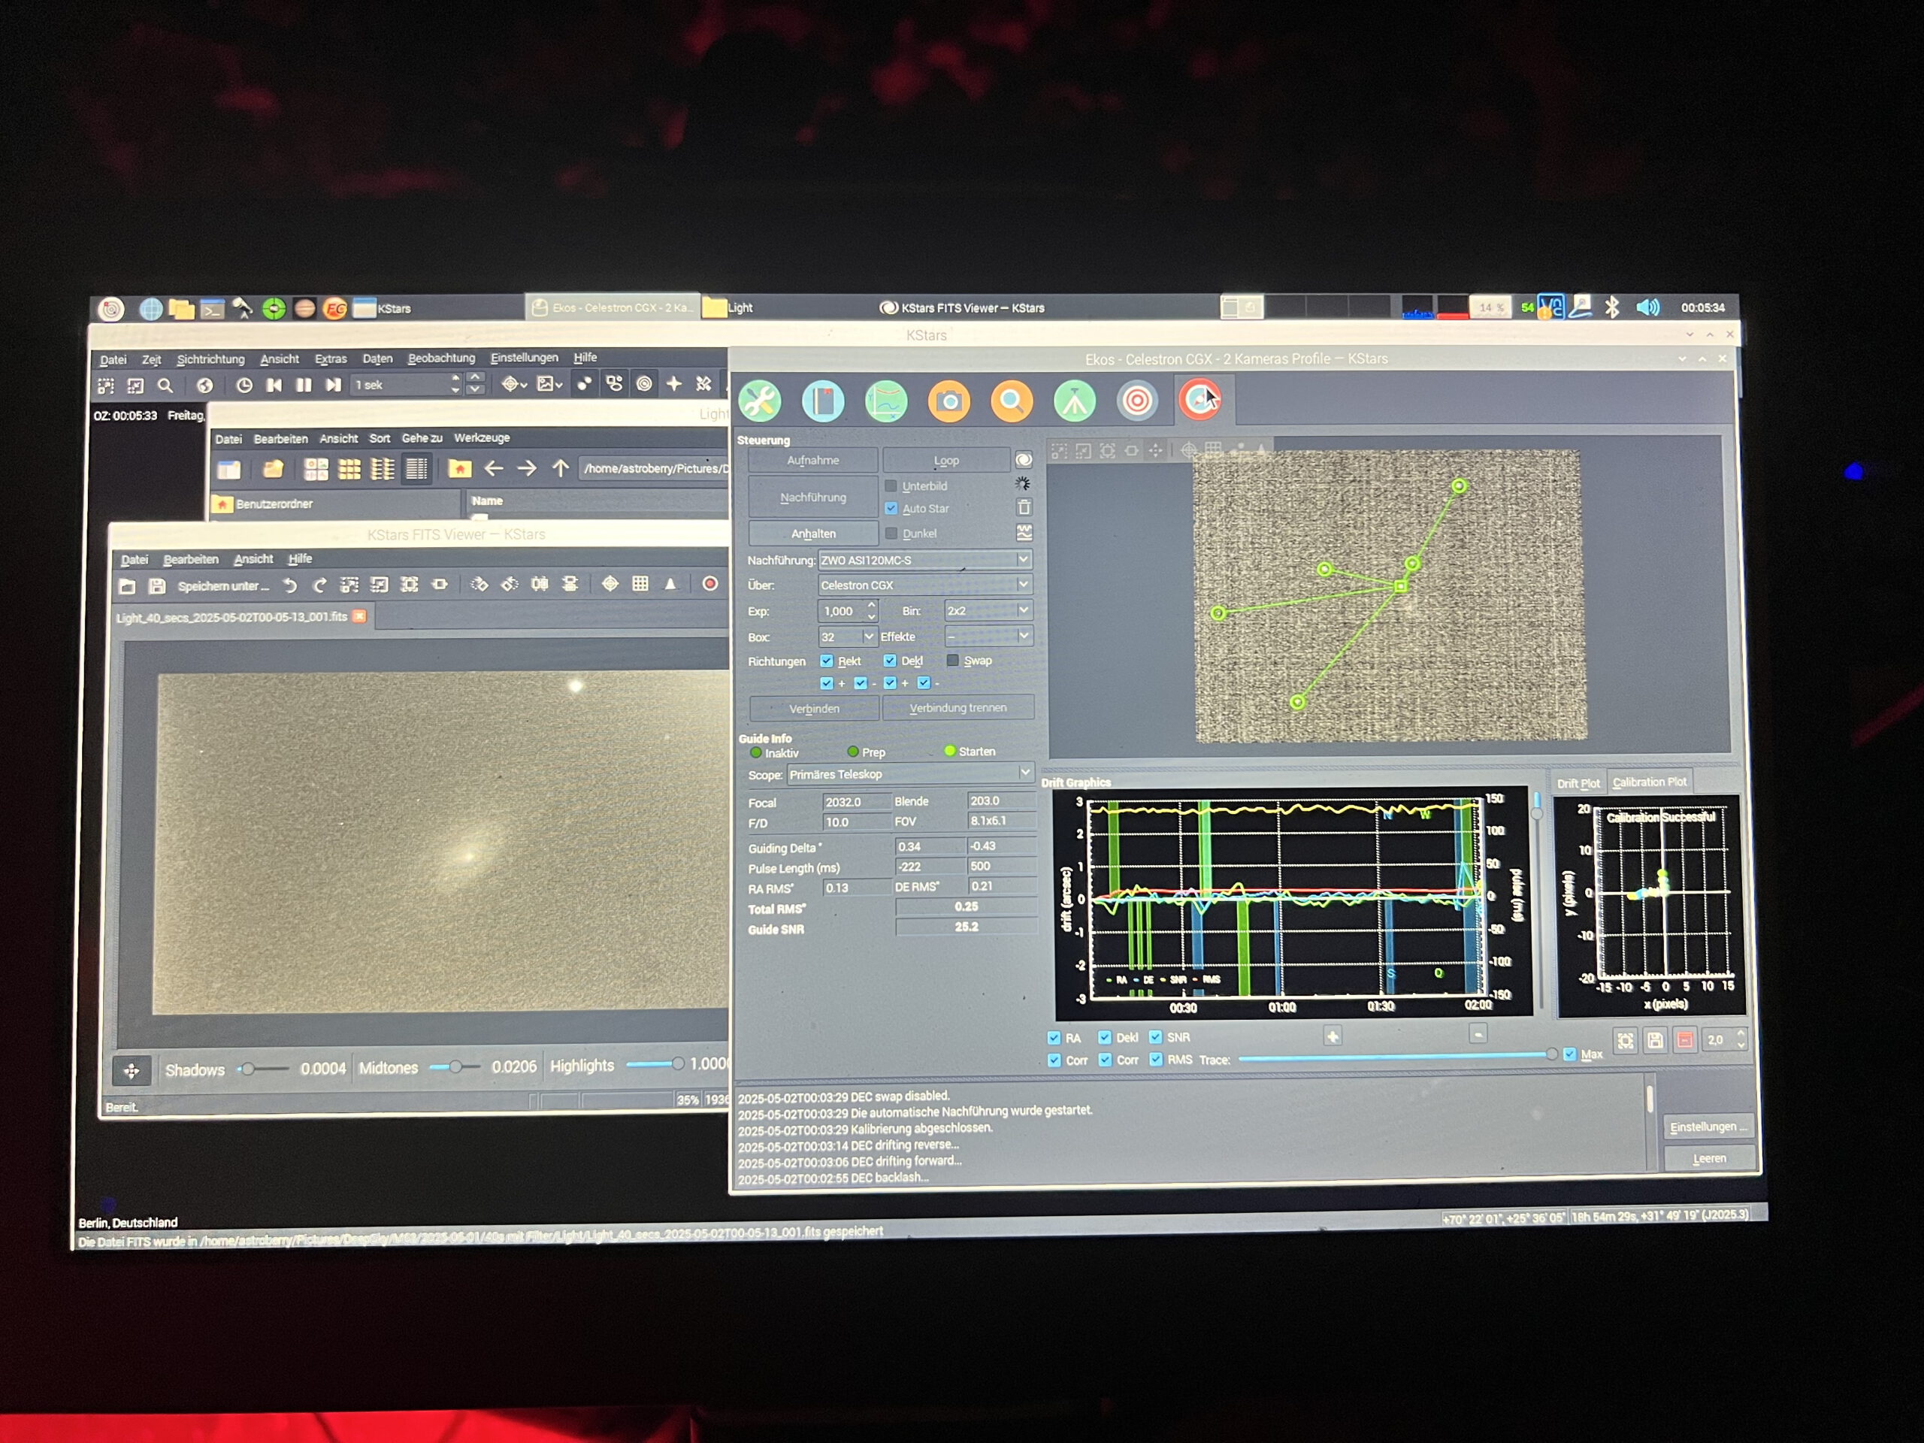This screenshot has width=1924, height=1443.
Task: Adjust Midtones slider in FITS Viewer
Action: click(455, 1067)
